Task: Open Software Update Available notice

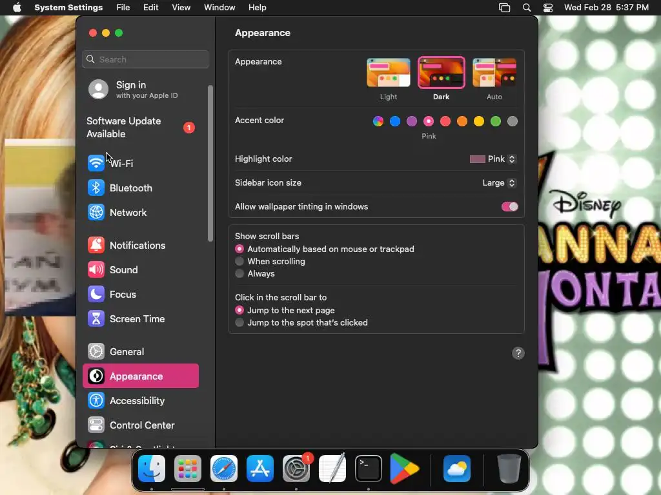Action: (x=140, y=127)
